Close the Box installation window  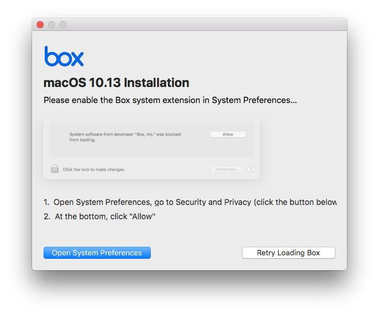(40, 25)
